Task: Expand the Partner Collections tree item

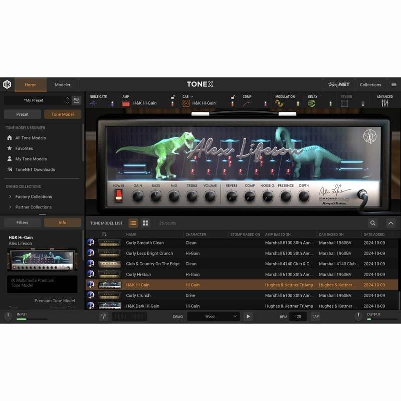Action: 11,207
